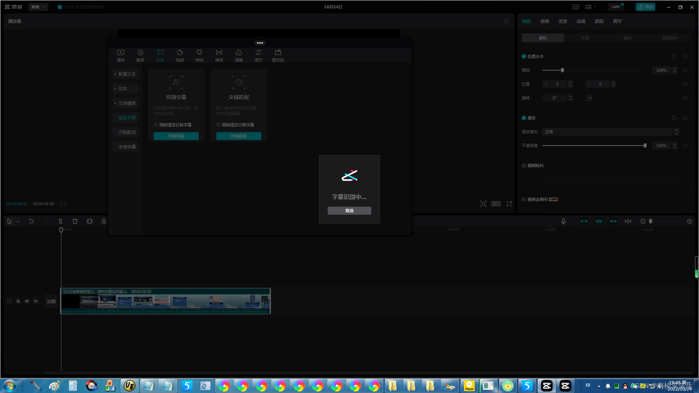Image resolution: width=699 pixels, height=393 pixels.
Task: Toggle track visibility eye icon
Action: click(x=27, y=301)
